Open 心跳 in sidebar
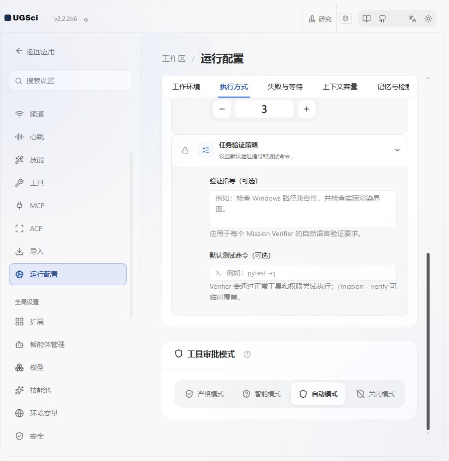Image resolution: width=449 pixels, height=461 pixels. (x=68, y=137)
